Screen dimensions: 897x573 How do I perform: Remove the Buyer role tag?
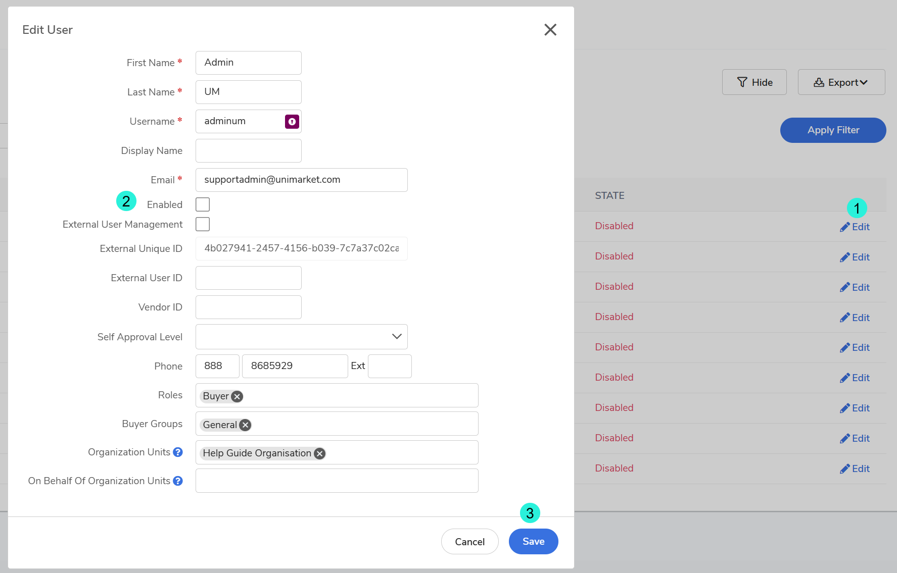[x=237, y=397]
